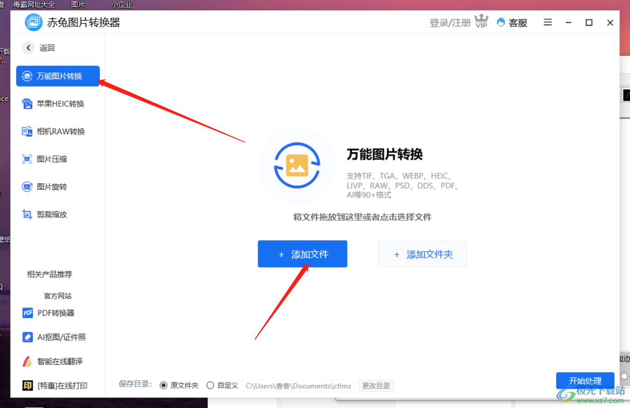Click the 赤兔图片转换器 app logo icon

(34, 22)
